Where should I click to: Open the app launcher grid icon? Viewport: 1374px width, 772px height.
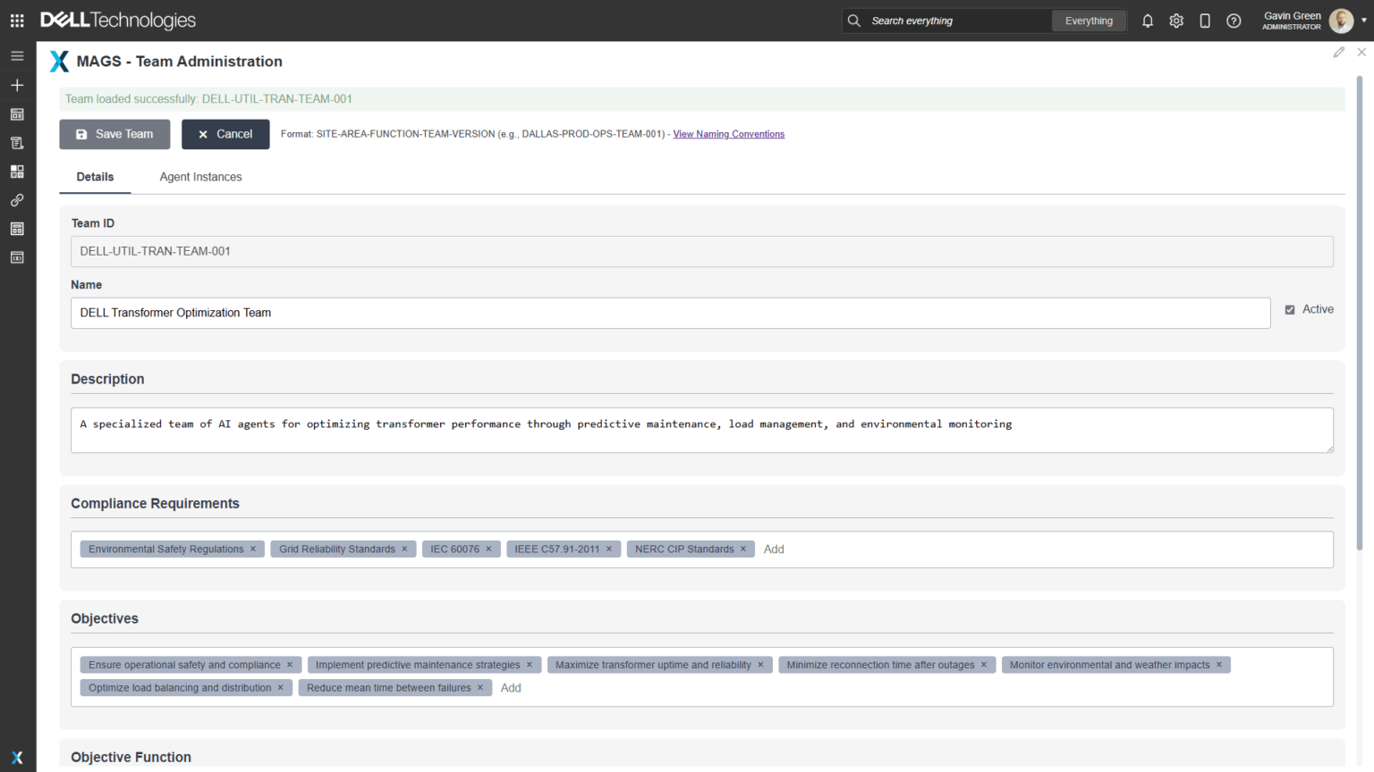coord(17,21)
